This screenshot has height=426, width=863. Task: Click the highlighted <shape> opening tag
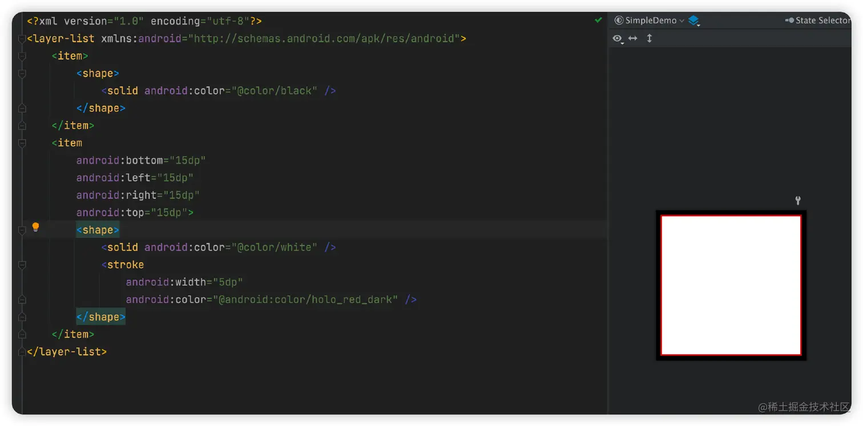[98, 230]
